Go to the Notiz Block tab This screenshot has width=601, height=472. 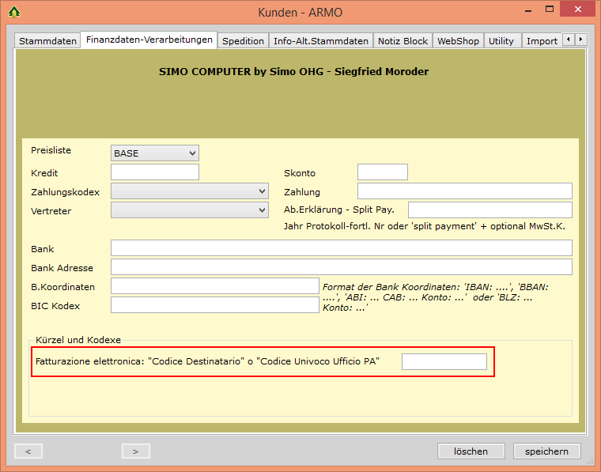click(x=403, y=41)
